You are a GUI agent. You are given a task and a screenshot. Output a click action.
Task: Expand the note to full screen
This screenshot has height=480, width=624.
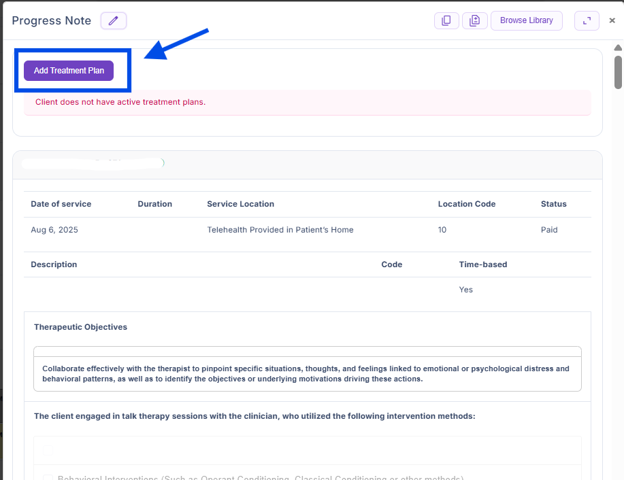click(x=587, y=21)
